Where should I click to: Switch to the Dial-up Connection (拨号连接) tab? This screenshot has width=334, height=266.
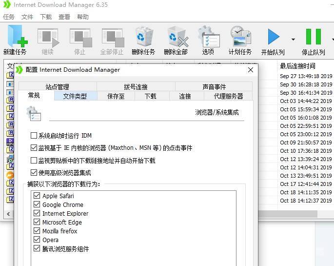coord(136,86)
